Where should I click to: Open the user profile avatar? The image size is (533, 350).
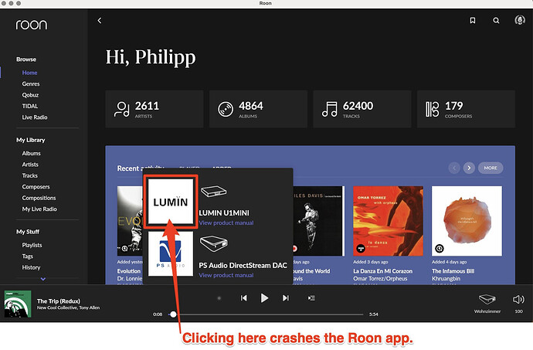tap(519, 20)
